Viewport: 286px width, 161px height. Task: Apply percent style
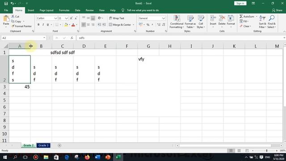pyautogui.click(x=148, y=25)
